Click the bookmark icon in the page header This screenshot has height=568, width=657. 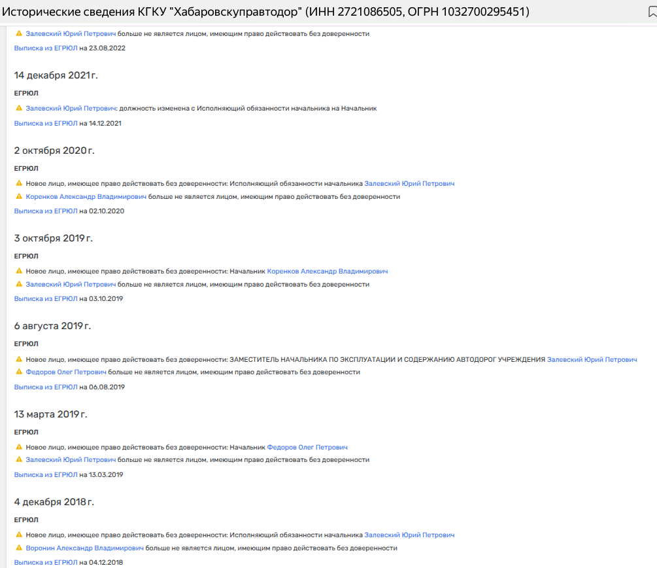(x=652, y=12)
